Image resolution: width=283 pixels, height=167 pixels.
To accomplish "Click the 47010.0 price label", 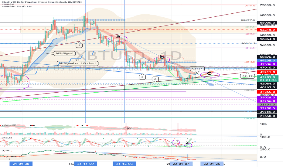I will pos(268,67).
